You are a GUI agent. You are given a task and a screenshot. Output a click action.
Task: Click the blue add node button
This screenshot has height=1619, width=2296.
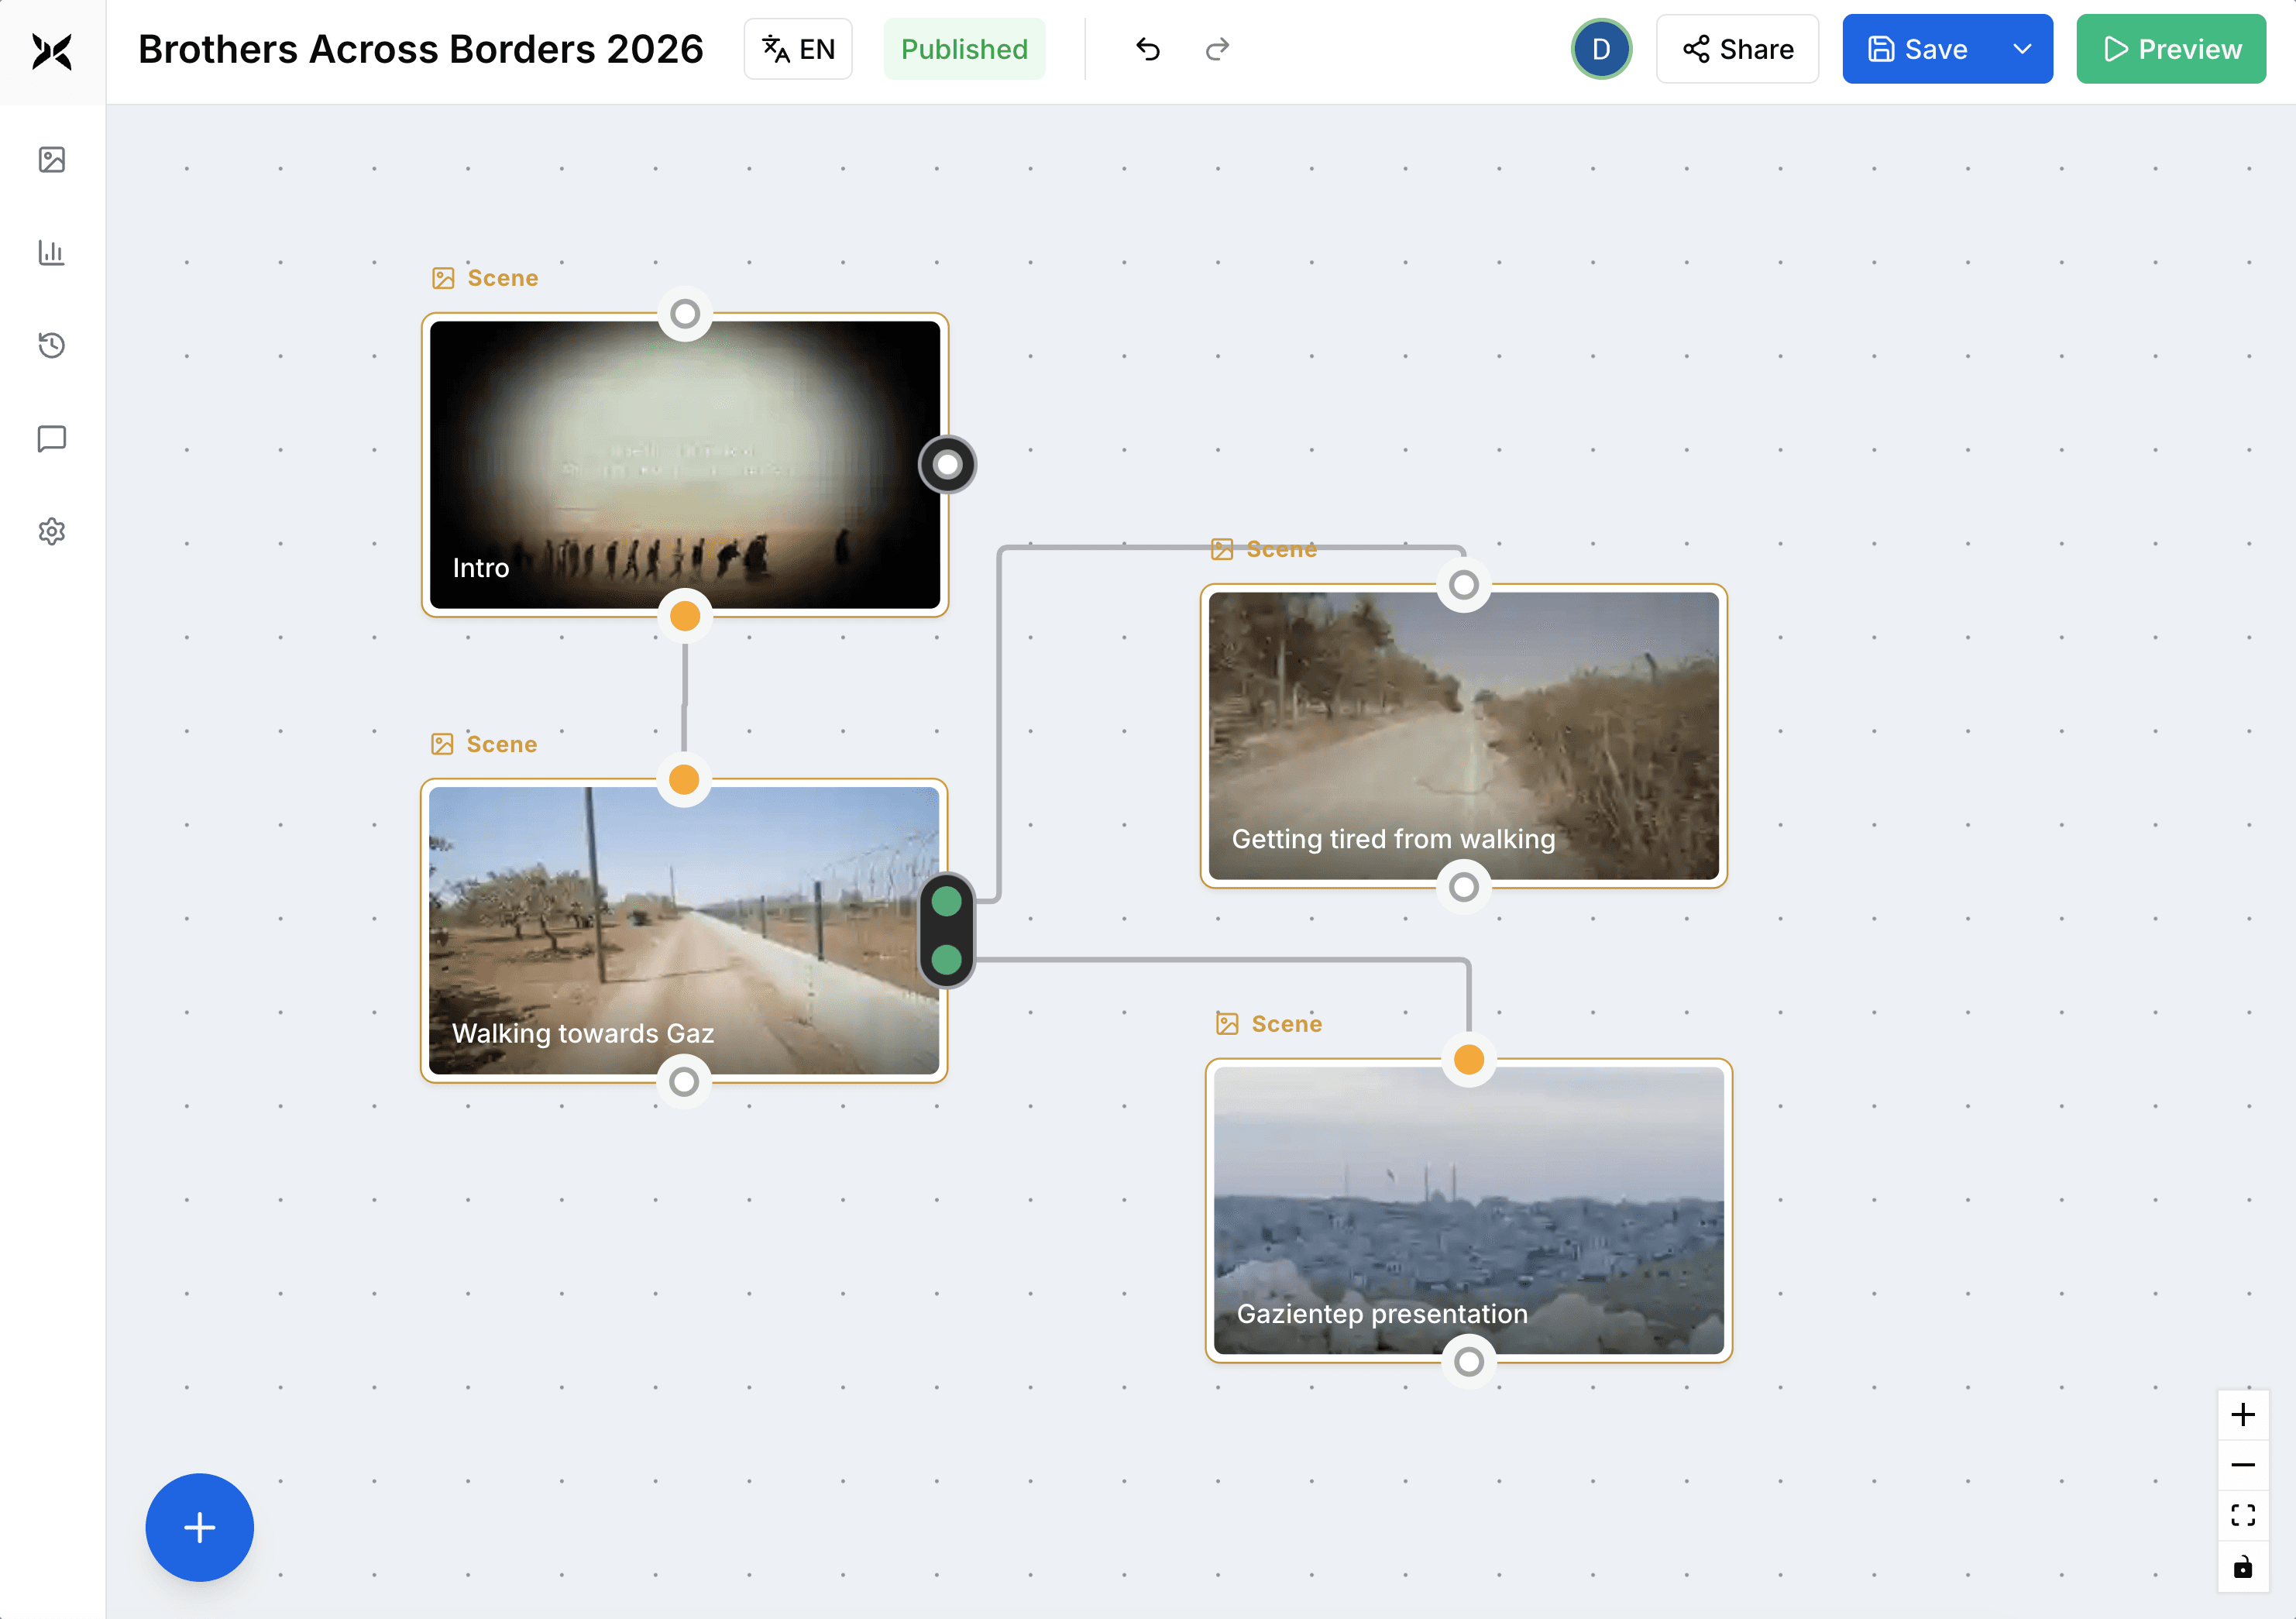pos(200,1527)
